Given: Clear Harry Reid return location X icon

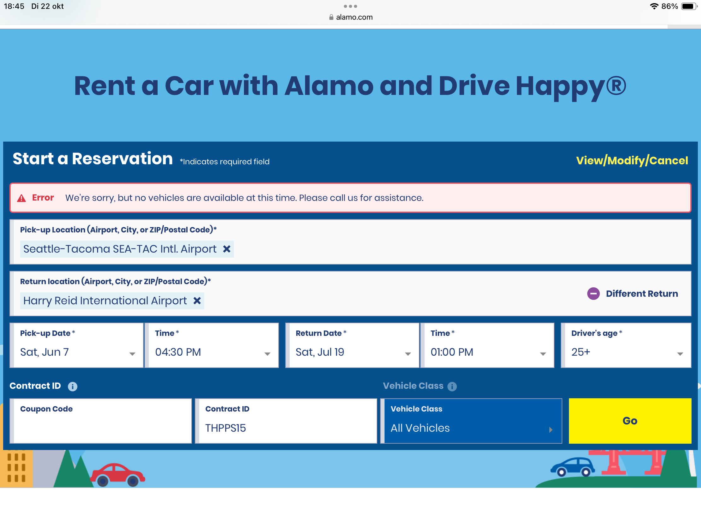Looking at the screenshot, I should (x=197, y=301).
